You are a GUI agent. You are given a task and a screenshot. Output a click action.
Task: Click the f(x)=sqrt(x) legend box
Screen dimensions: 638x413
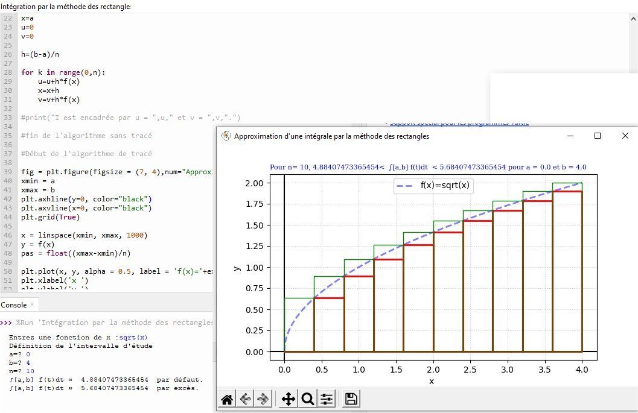(432, 186)
